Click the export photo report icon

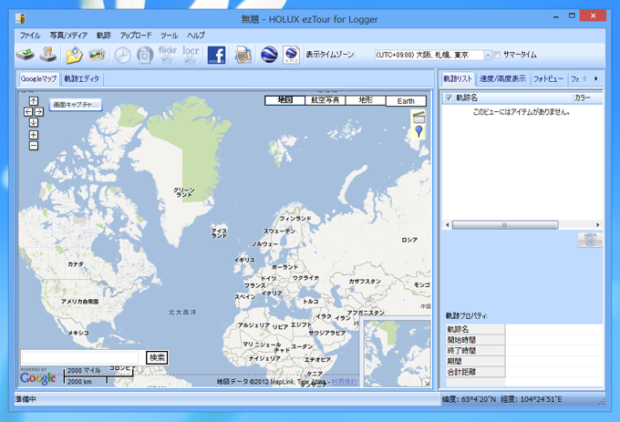(x=243, y=55)
